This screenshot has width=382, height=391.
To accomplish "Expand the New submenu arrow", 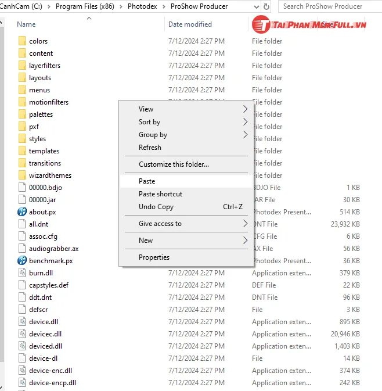I will pos(245,241).
